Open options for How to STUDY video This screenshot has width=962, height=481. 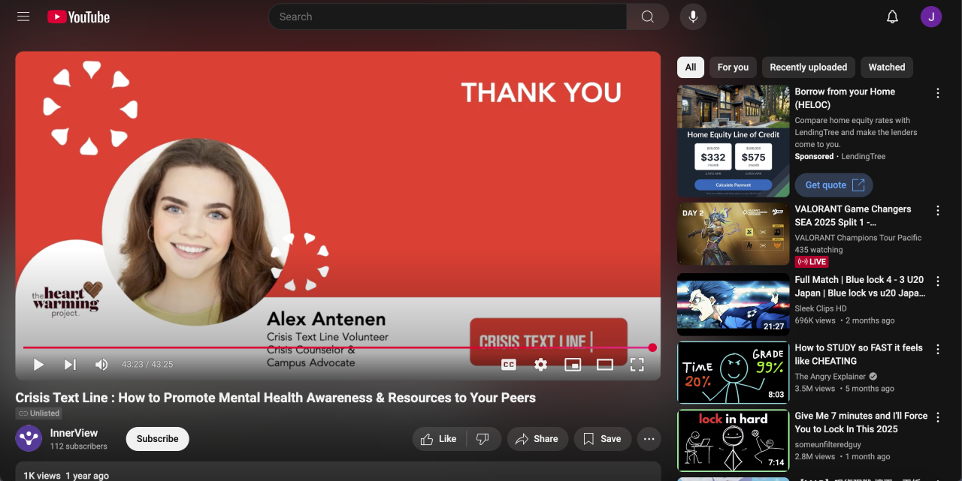point(937,349)
